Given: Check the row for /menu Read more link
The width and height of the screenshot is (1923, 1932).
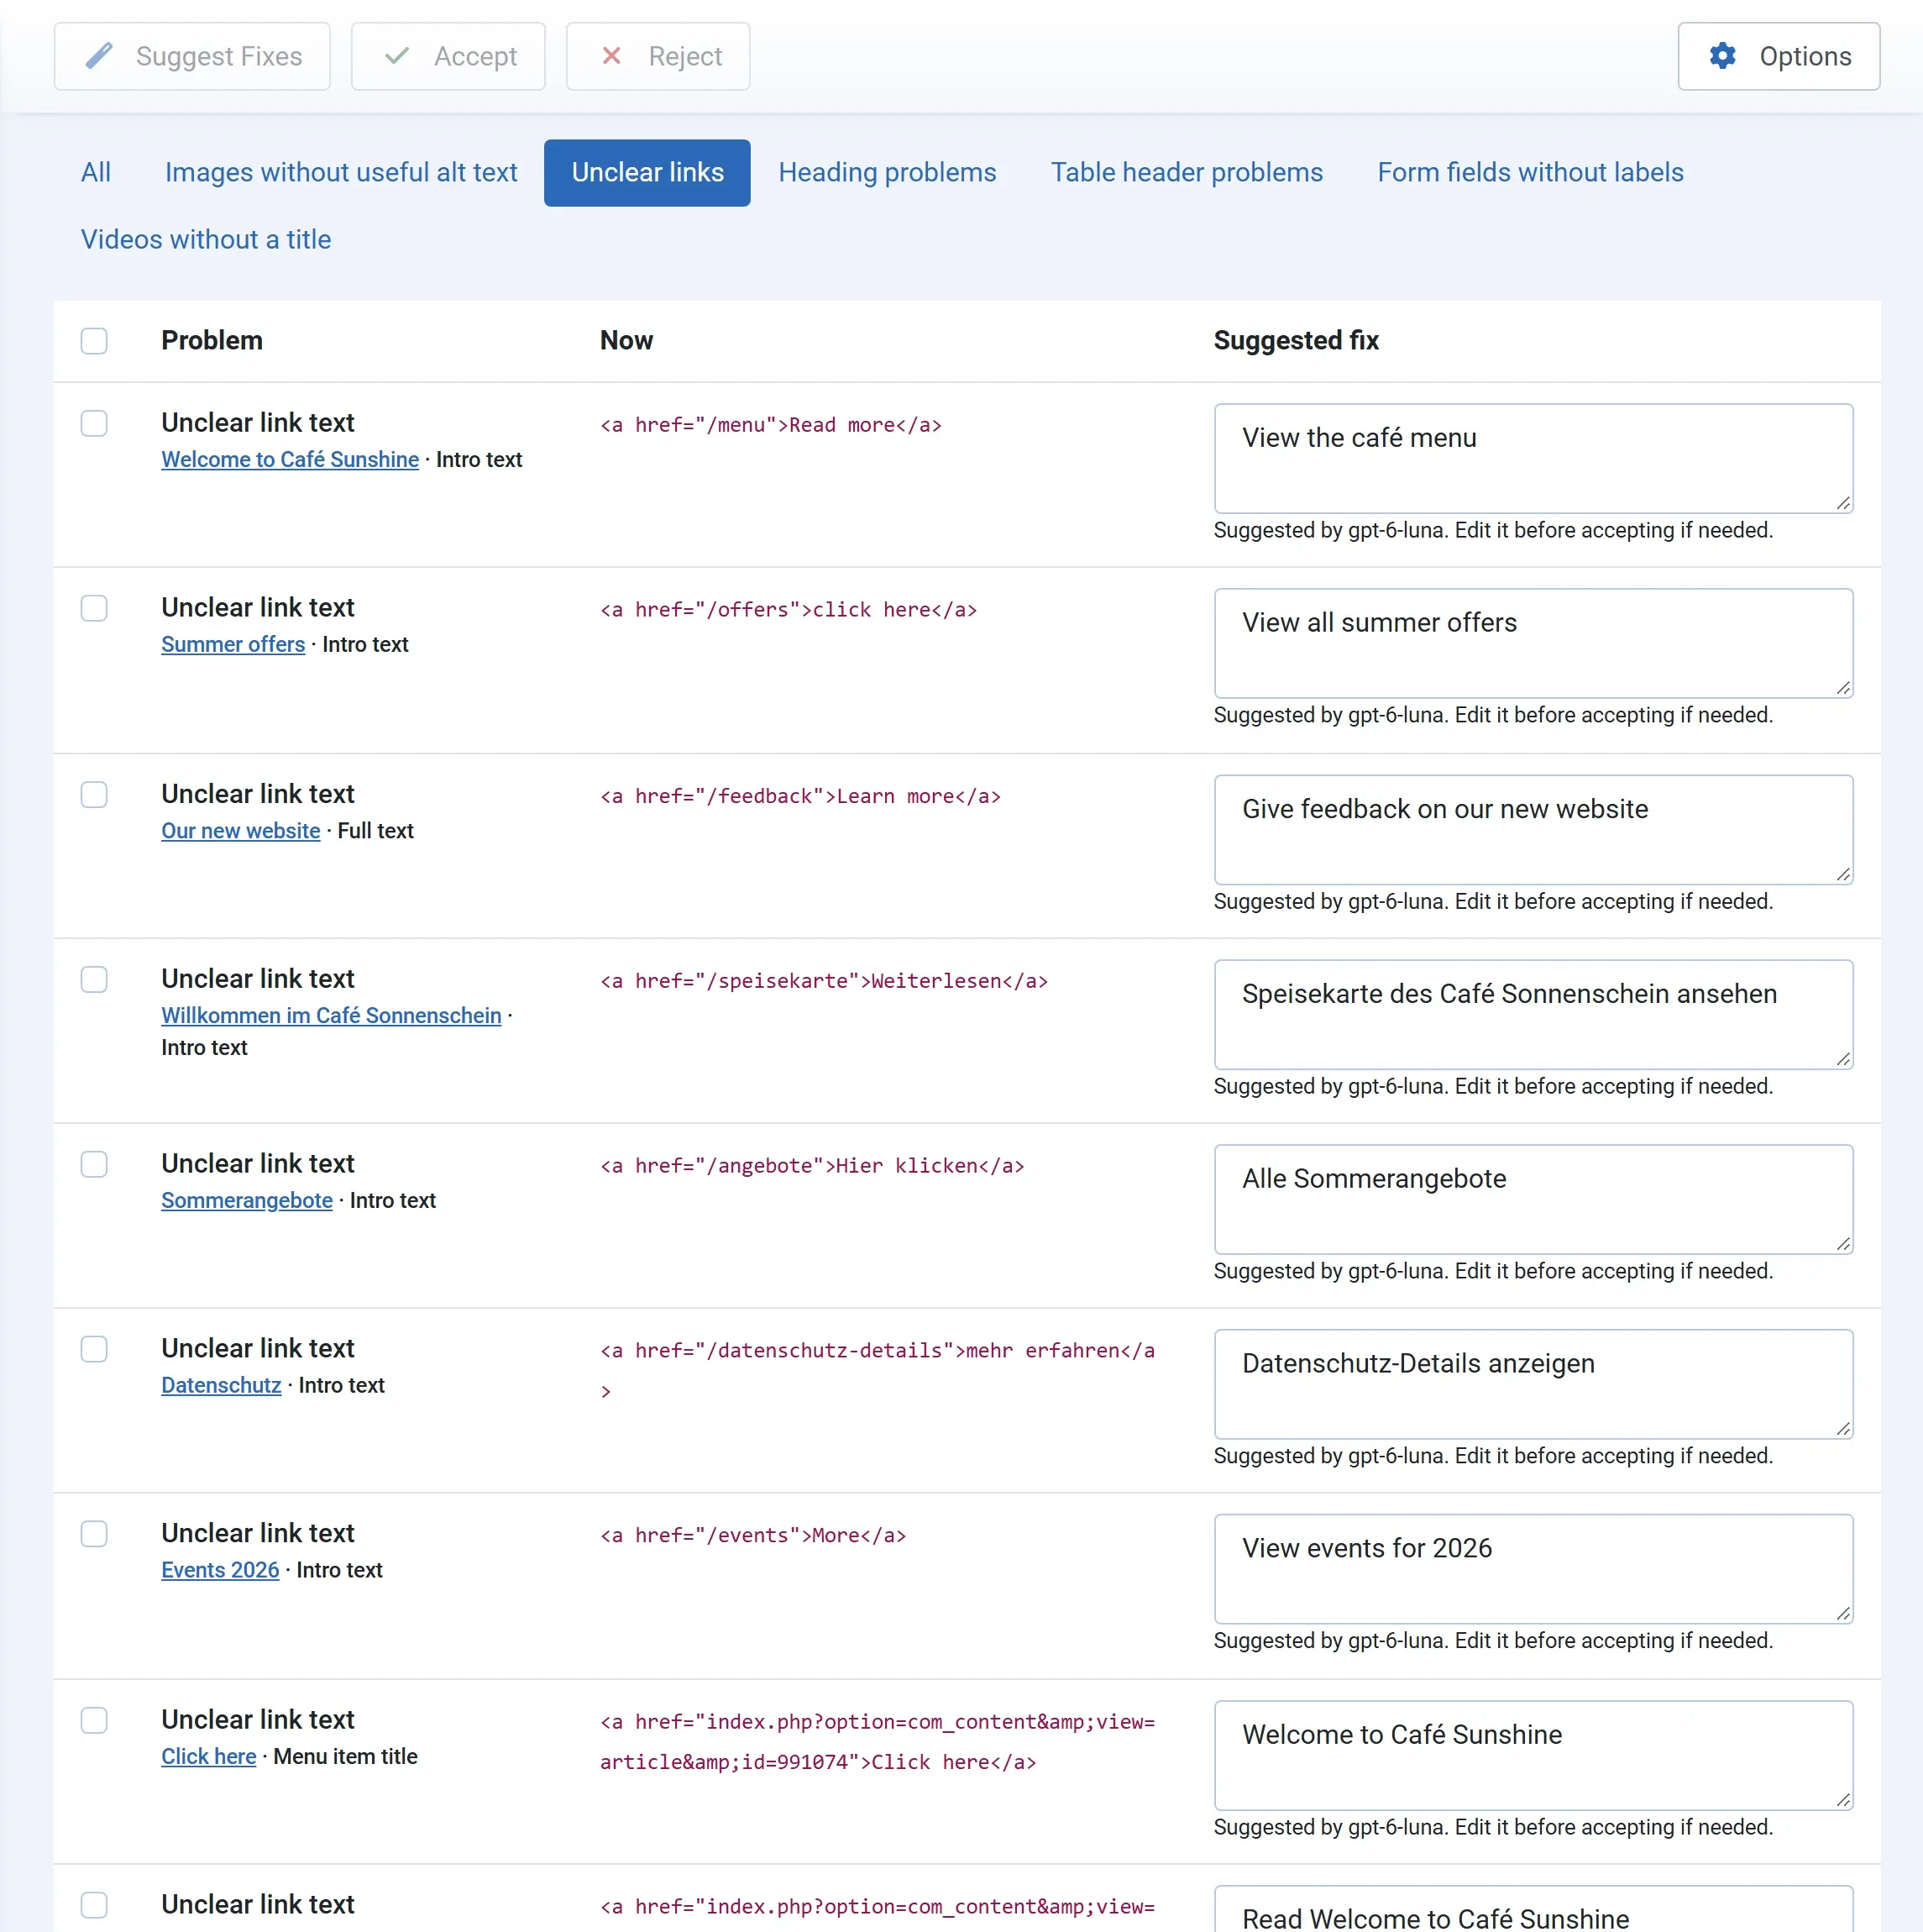Looking at the screenshot, I should tap(94, 423).
